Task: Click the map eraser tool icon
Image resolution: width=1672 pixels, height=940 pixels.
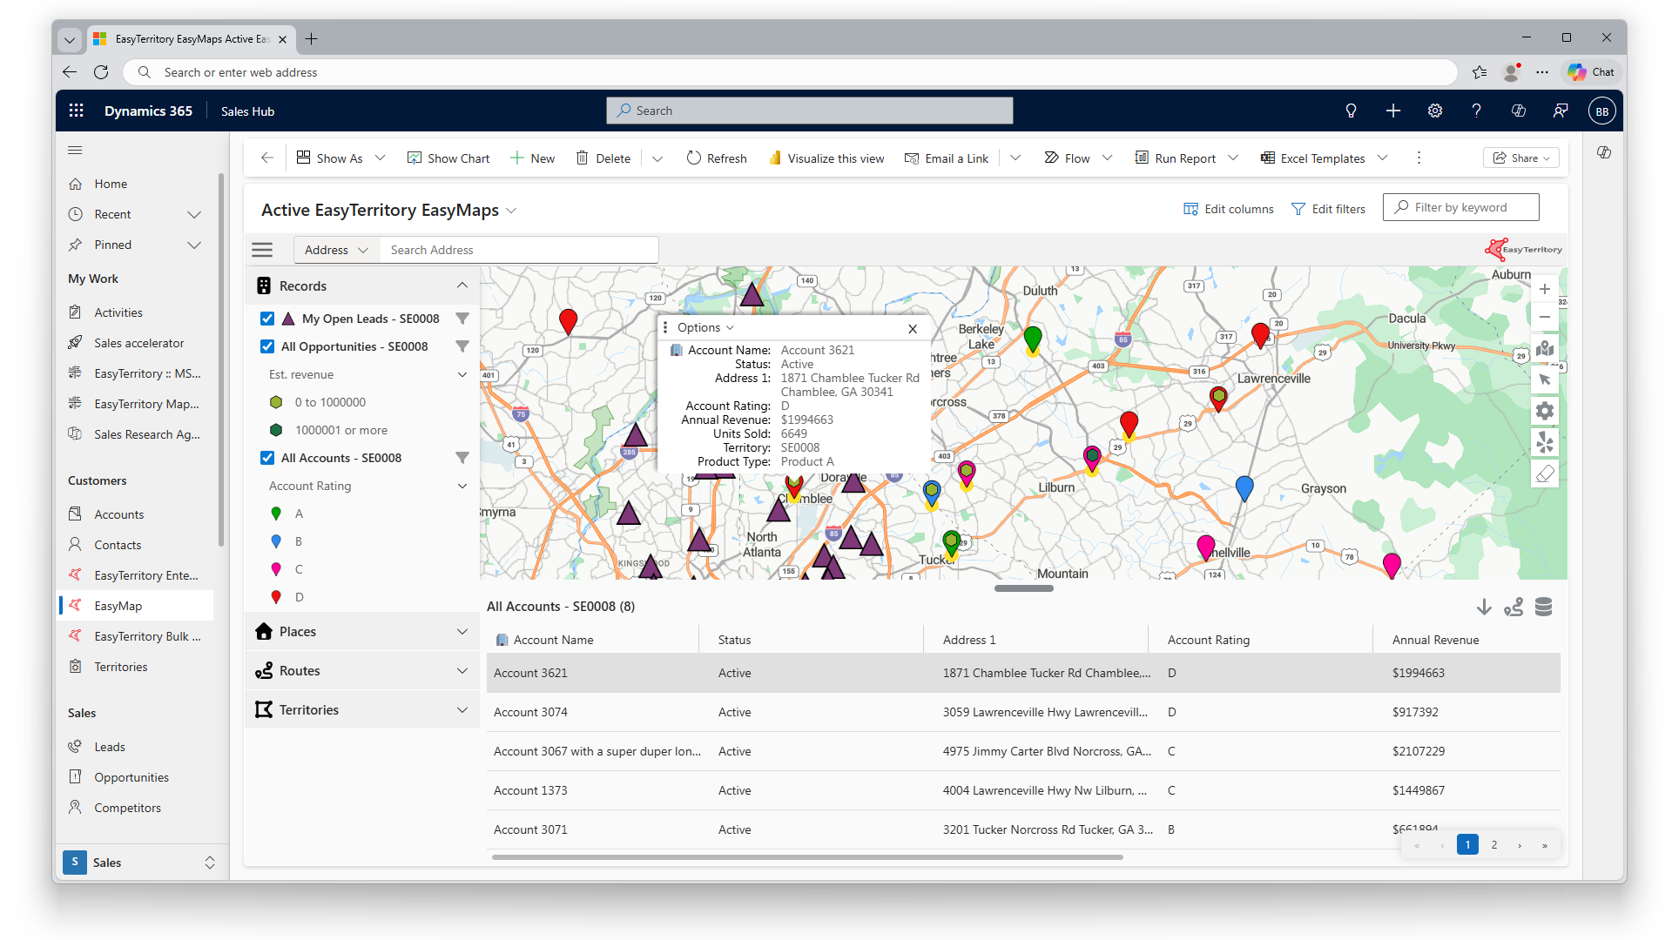Action: pyautogui.click(x=1545, y=474)
